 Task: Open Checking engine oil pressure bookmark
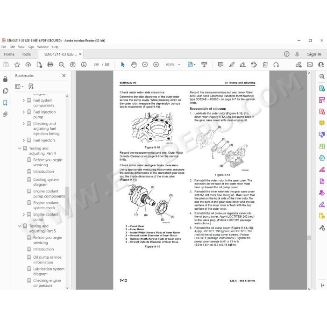47,283
